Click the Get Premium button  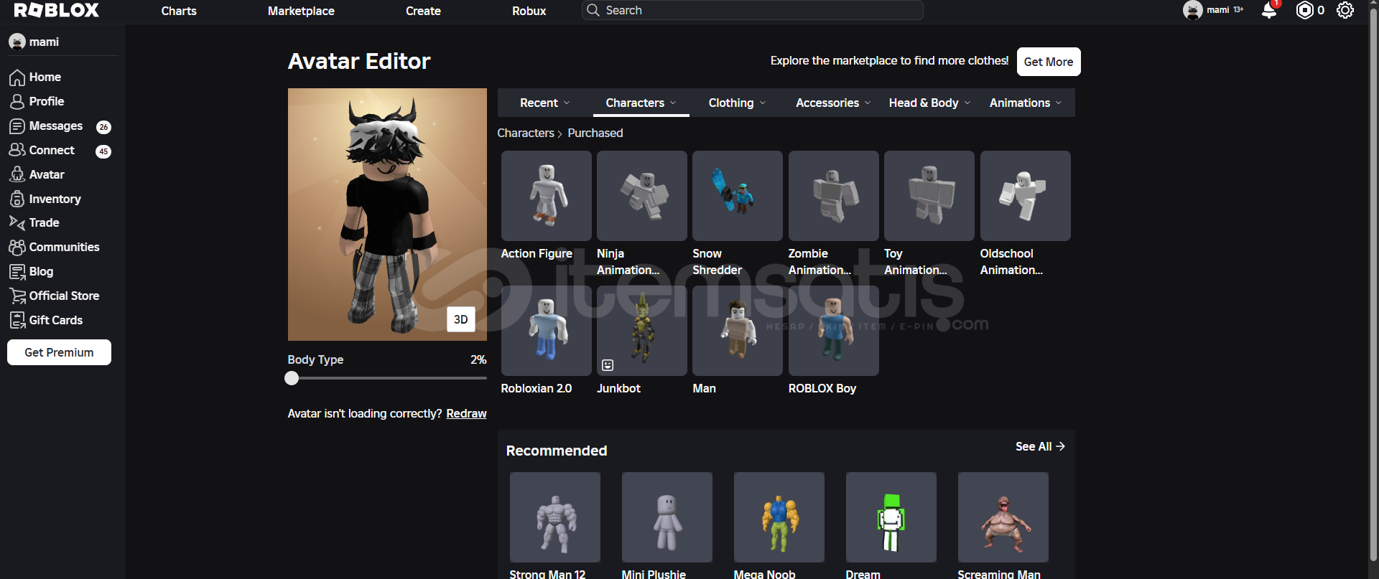click(x=59, y=352)
